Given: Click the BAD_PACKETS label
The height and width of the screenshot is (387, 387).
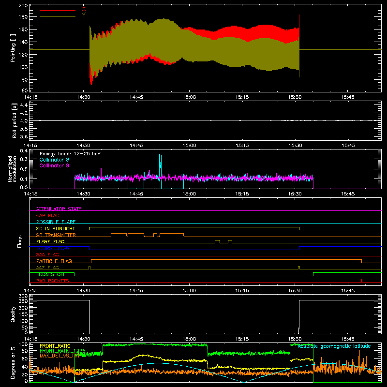Looking at the screenshot, I should 53,281.
